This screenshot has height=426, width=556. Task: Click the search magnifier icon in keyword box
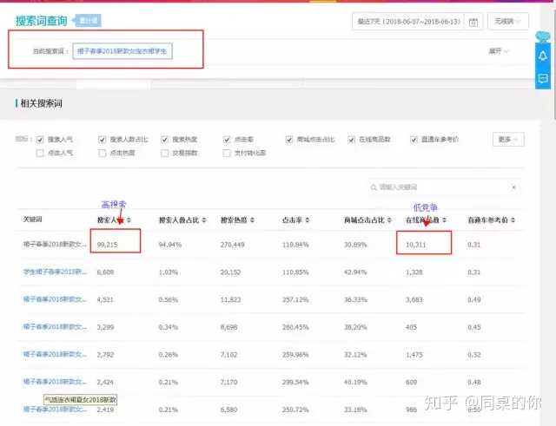[374, 187]
